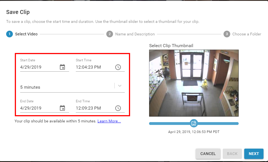Go to step 2 Name and Description

coord(130,34)
